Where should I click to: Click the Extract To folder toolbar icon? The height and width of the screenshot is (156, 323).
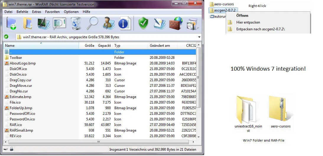(27, 23)
